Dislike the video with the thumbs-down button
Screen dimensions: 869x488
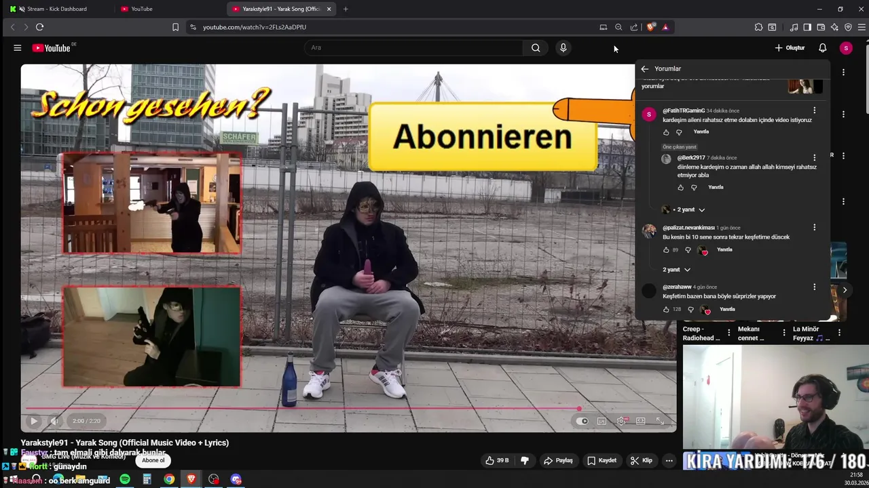[524, 460]
